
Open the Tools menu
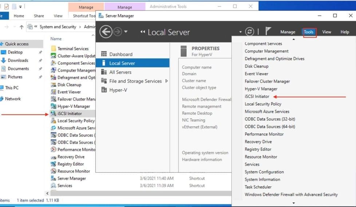(x=308, y=32)
